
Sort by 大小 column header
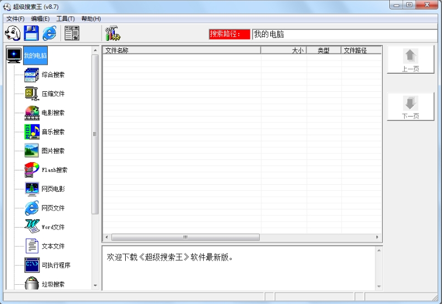(283, 50)
